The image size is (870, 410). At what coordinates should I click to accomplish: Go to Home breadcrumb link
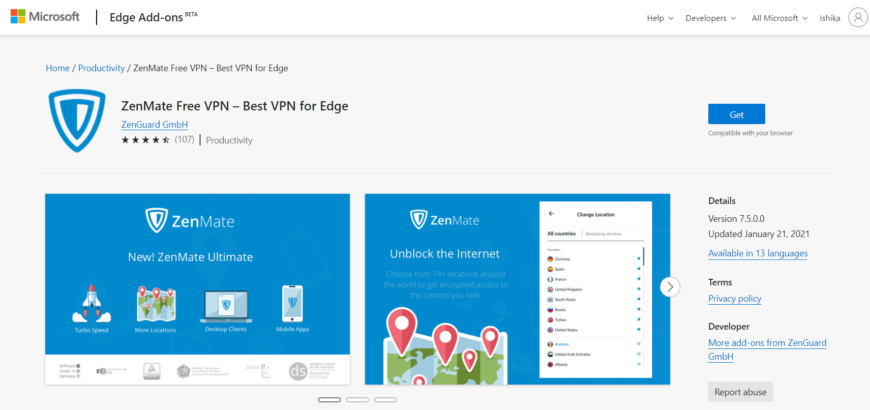point(57,68)
